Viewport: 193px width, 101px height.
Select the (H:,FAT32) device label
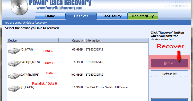pyautogui.click(x=27, y=87)
